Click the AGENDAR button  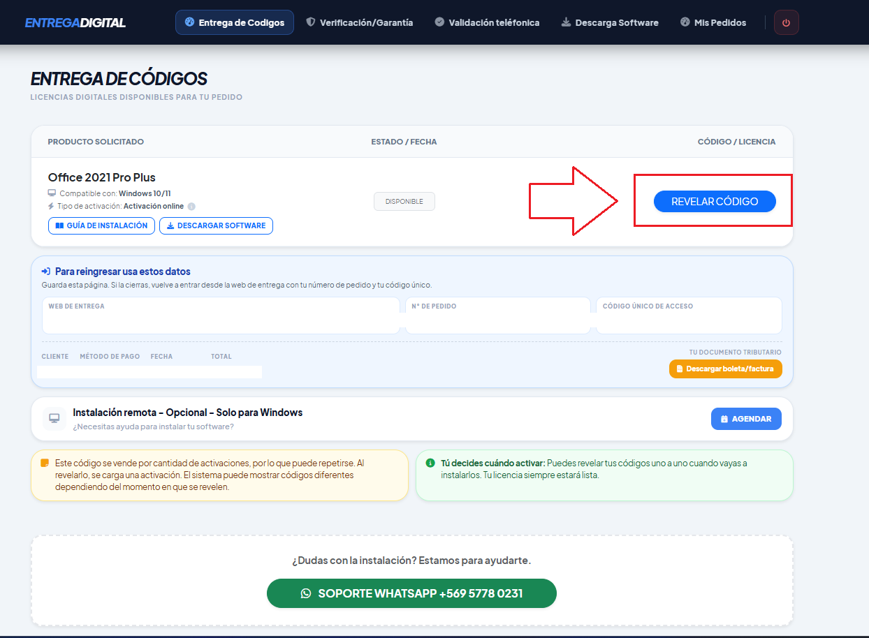coord(746,419)
